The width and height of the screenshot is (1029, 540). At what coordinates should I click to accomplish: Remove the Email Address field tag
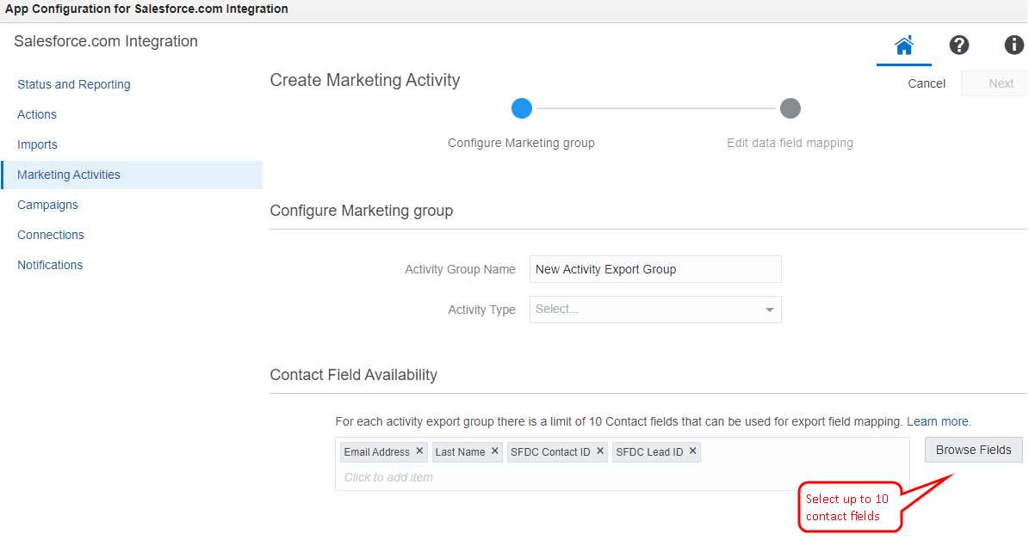(419, 451)
